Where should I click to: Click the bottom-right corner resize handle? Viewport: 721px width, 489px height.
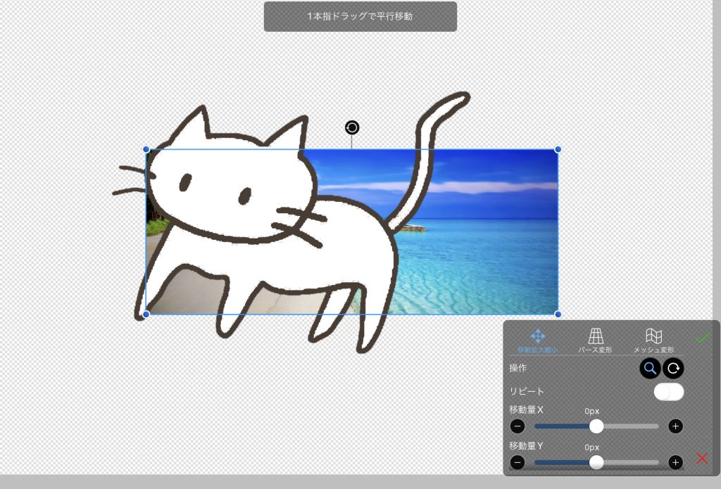click(558, 314)
